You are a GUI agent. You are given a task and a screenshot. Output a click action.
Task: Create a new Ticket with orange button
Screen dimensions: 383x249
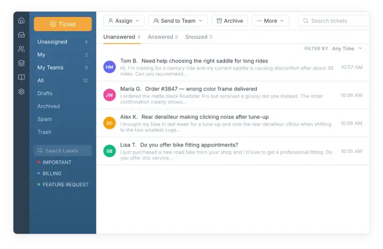tap(63, 24)
